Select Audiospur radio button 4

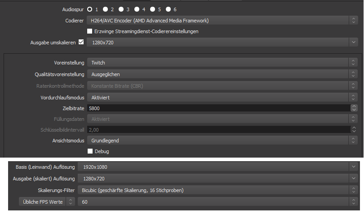[137, 9]
